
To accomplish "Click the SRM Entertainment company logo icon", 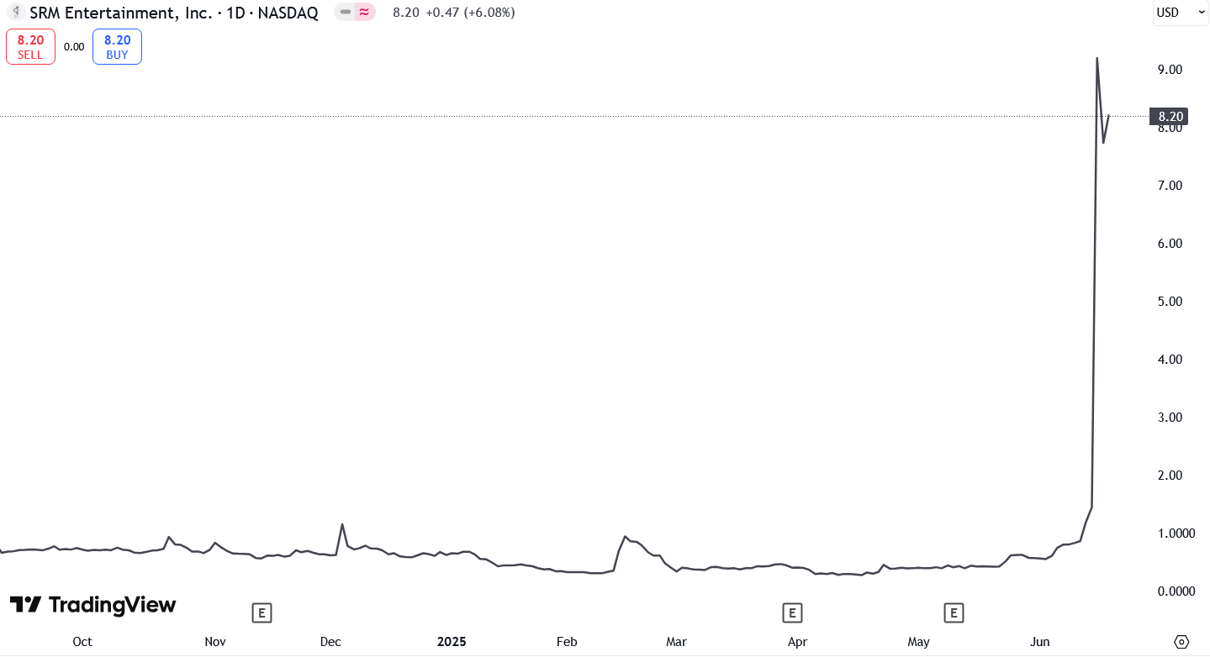I will tap(15, 13).
